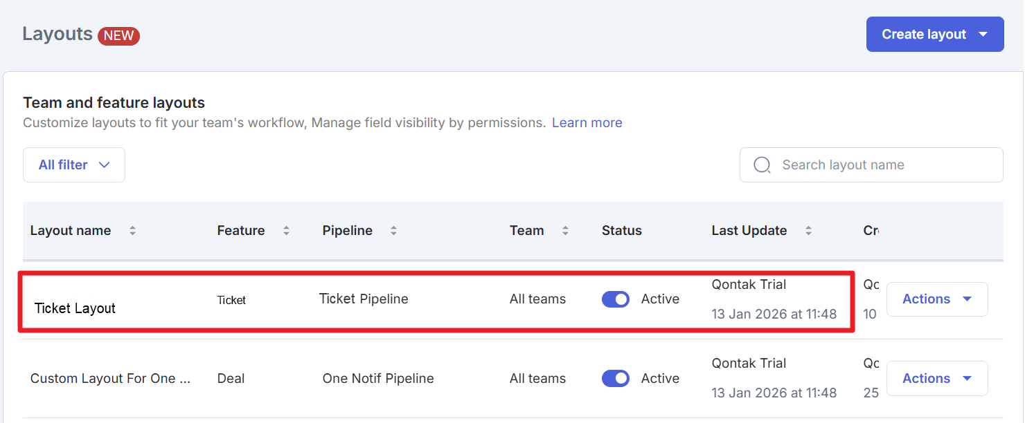Screen dimensions: 1025x423
Task: Open the Learn more link
Action: (x=587, y=123)
